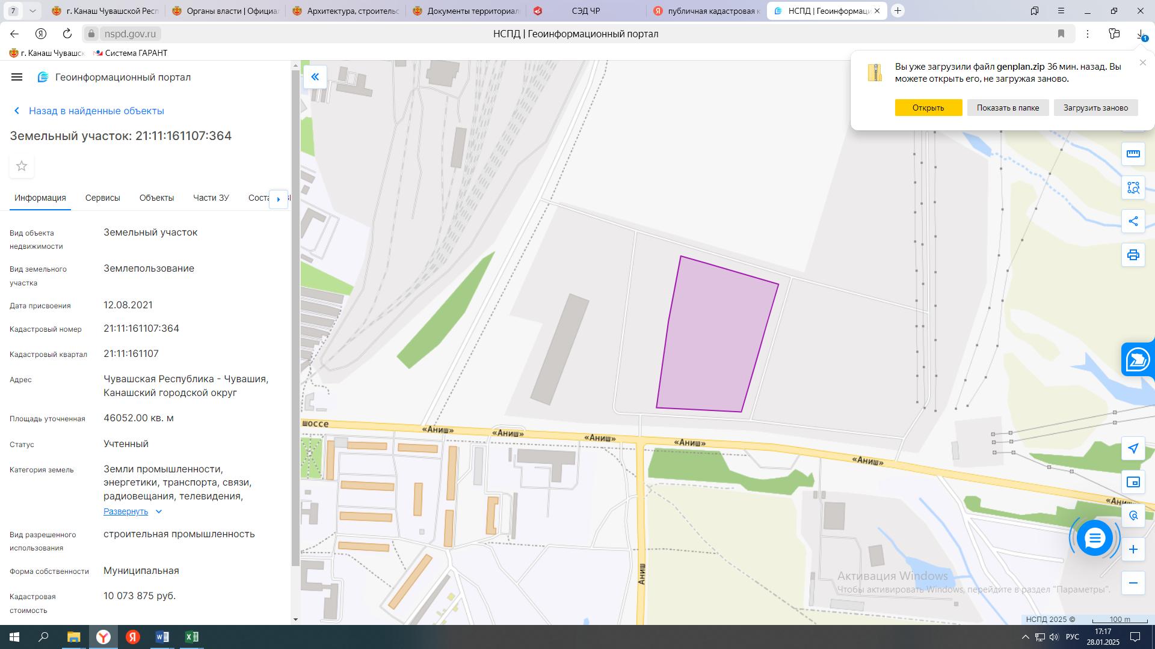Viewport: 1155px width, 649px height.
Task: Collapse the side panel with double chevron
Action: coord(315,77)
